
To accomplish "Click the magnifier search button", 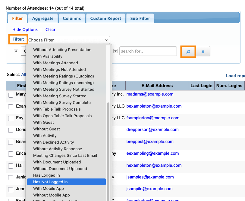I will point(188,51).
